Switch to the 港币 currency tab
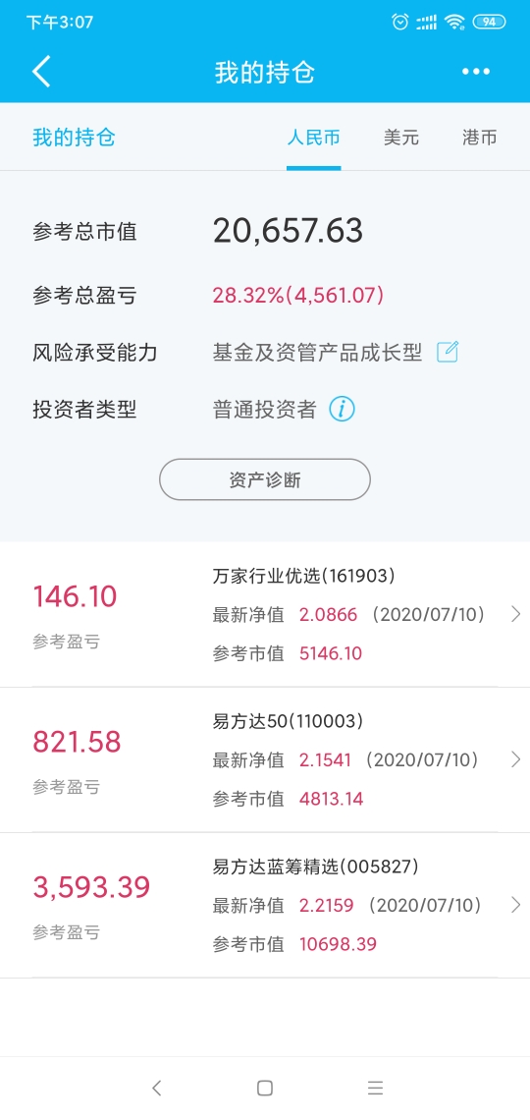530x1120 pixels. pos(479,138)
